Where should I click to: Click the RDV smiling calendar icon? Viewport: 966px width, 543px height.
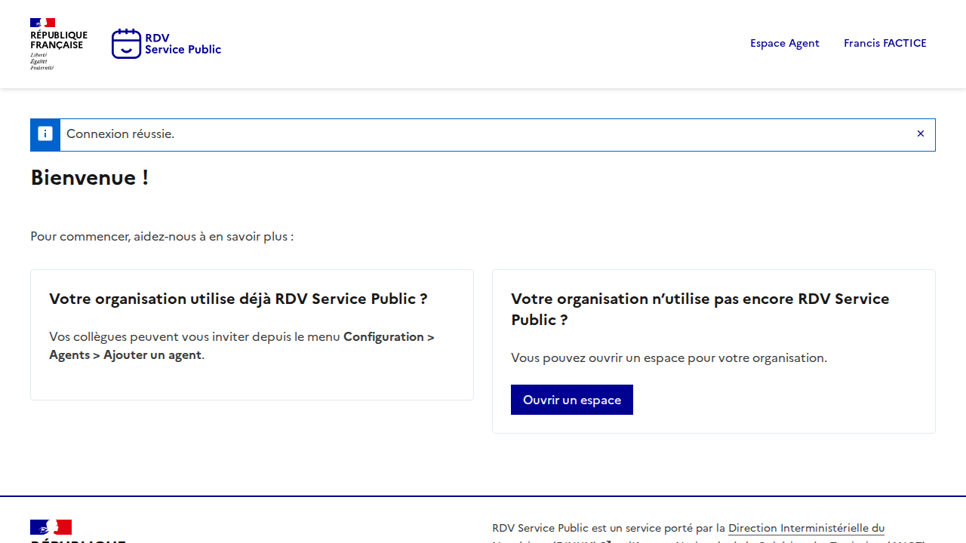click(126, 44)
